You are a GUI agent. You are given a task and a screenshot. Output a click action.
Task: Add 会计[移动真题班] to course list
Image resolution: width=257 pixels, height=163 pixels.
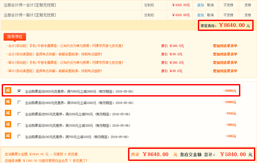225,54
